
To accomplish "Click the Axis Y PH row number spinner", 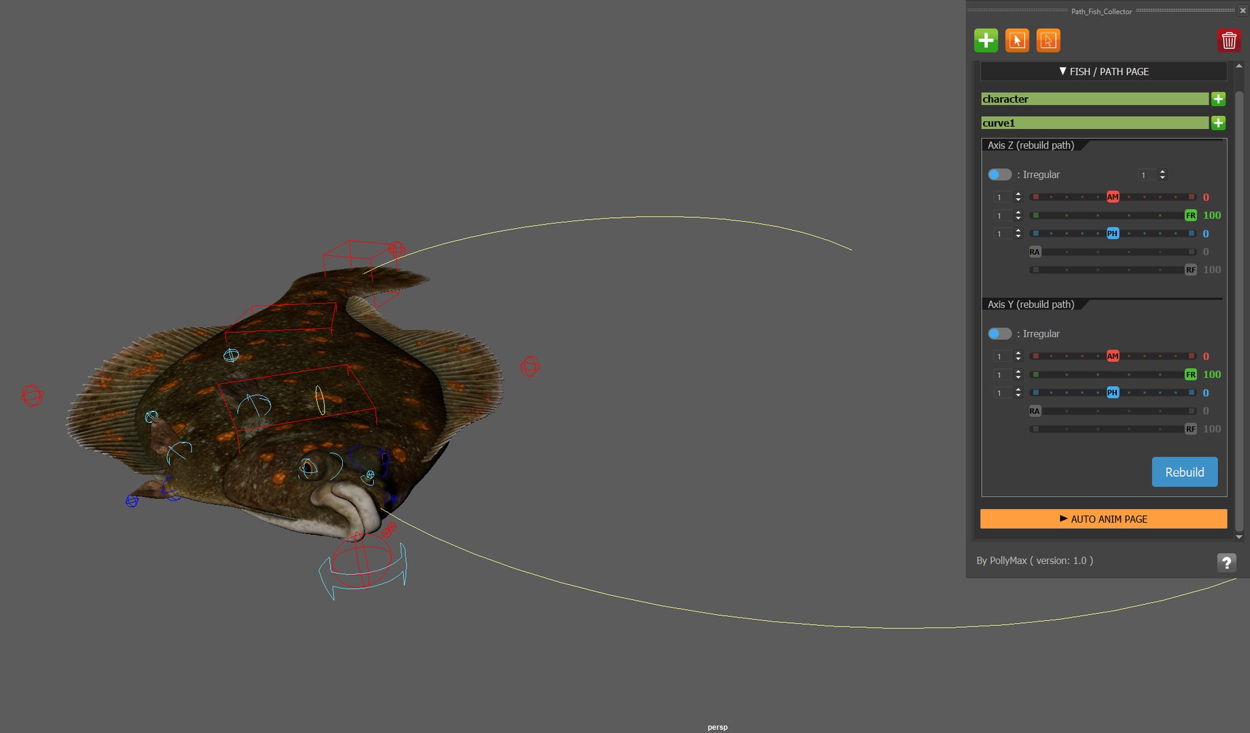I will pyautogui.click(x=1008, y=393).
